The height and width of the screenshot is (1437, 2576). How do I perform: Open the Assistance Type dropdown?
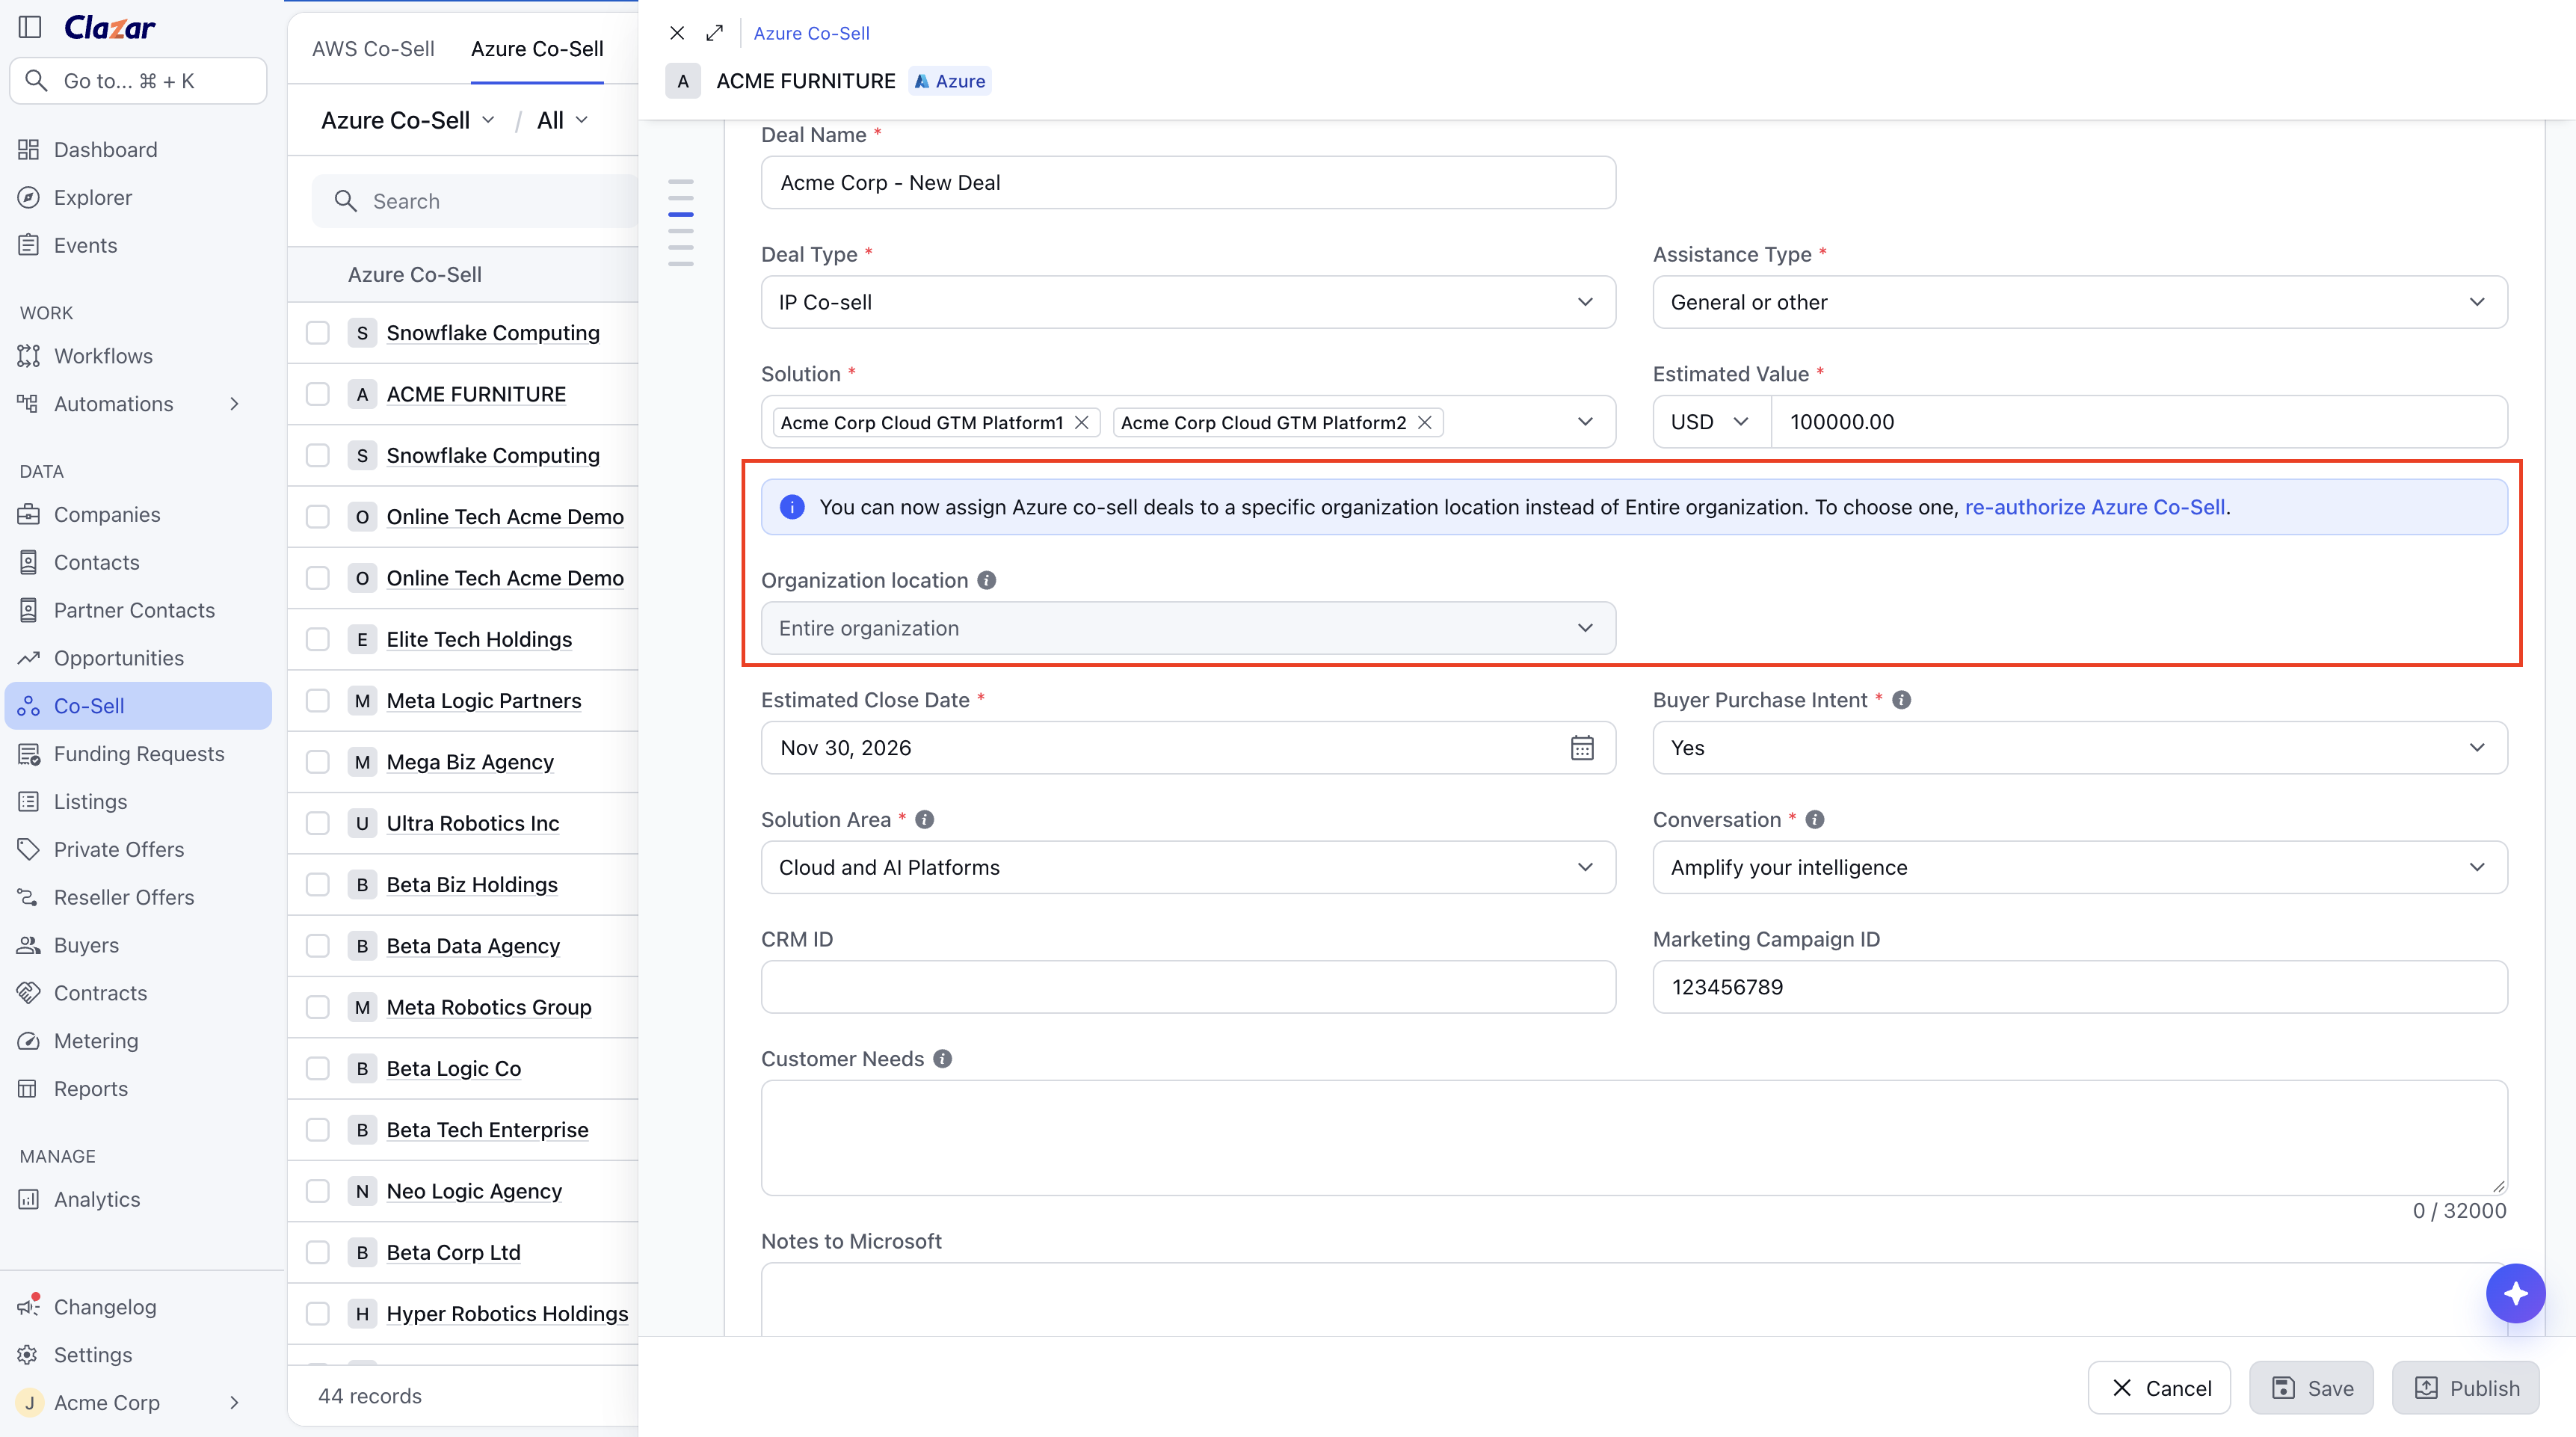coord(2079,302)
